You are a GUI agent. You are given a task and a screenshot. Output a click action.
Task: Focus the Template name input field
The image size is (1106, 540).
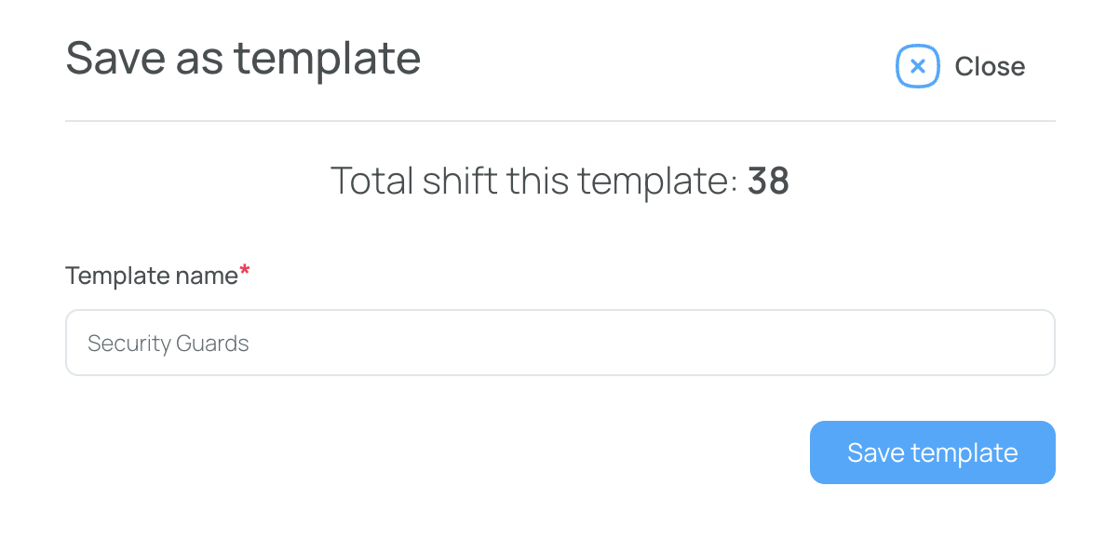click(560, 343)
